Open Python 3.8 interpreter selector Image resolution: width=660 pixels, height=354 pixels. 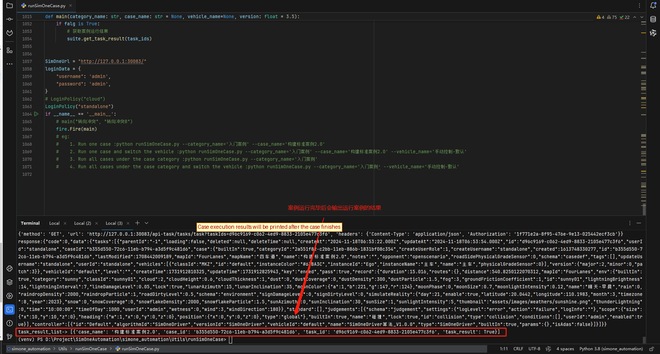pos(611,349)
